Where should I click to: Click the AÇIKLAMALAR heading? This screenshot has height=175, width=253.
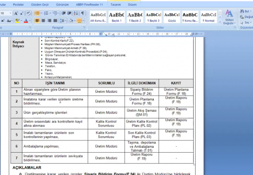click(27, 168)
